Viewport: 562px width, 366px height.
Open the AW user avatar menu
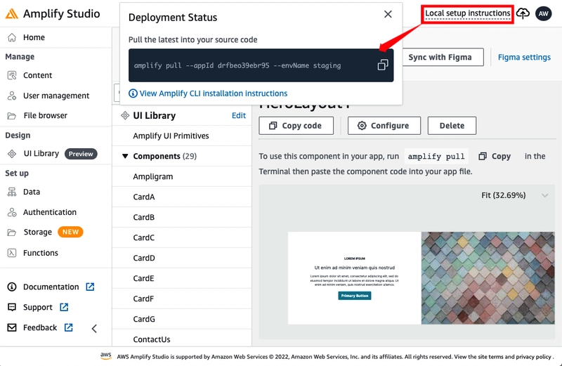pyautogui.click(x=543, y=13)
